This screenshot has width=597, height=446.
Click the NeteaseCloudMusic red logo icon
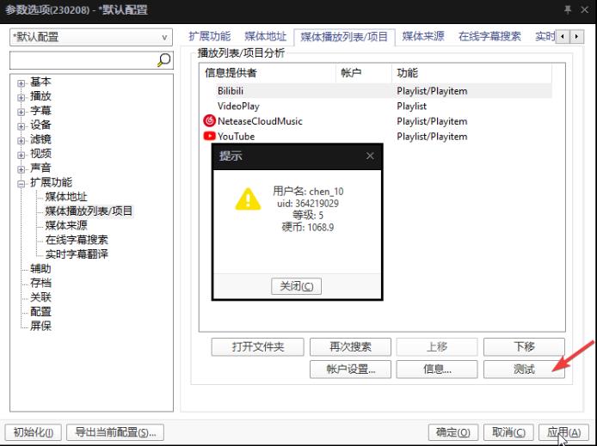click(x=209, y=121)
